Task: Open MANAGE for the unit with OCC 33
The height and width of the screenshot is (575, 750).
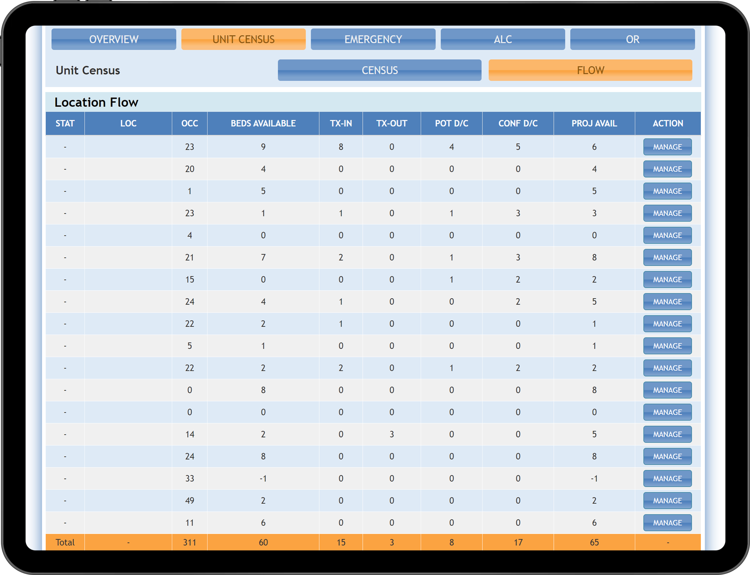Action: pos(667,478)
